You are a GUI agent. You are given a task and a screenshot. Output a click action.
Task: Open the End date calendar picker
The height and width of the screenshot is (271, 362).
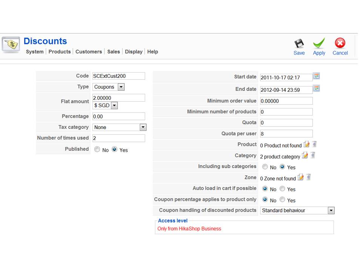coord(317,88)
